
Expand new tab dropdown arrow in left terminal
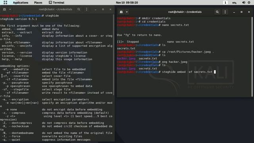coord(10,10)
